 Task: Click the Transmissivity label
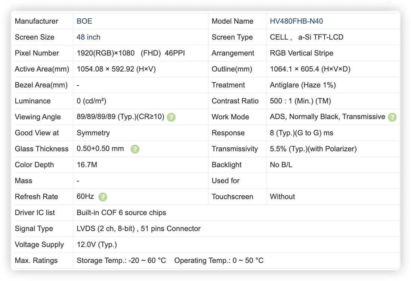pyautogui.click(x=235, y=149)
